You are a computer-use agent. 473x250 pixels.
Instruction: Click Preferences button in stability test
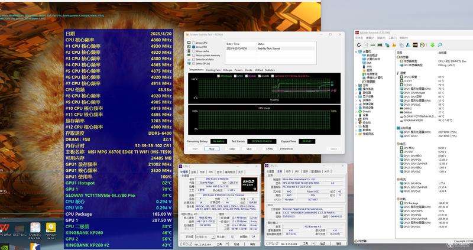[x=286, y=149]
